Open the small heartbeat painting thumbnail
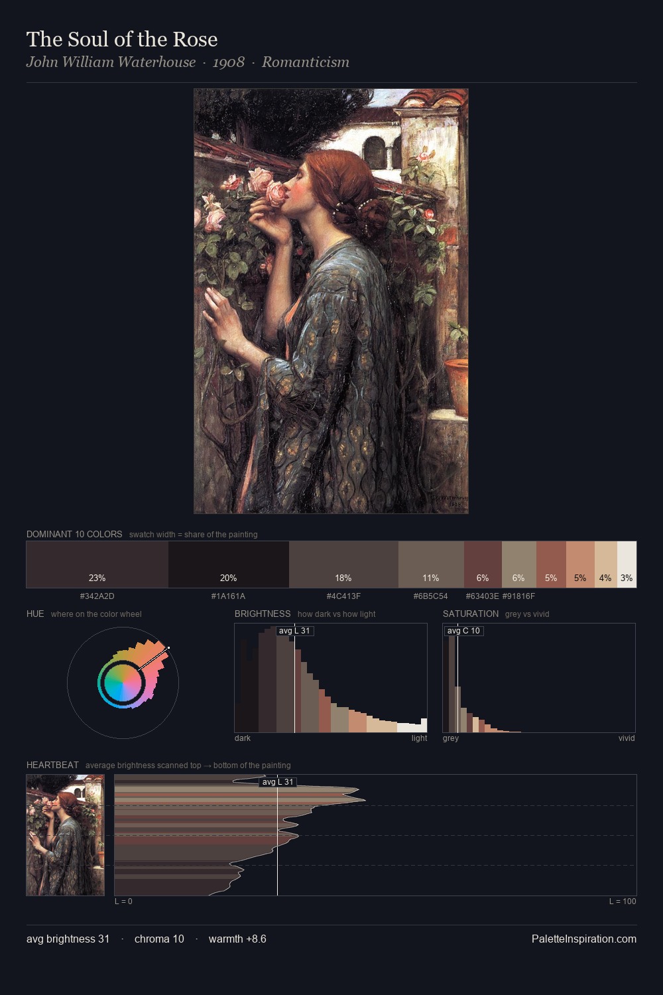This screenshot has width=663, height=995. [x=65, y=835]
